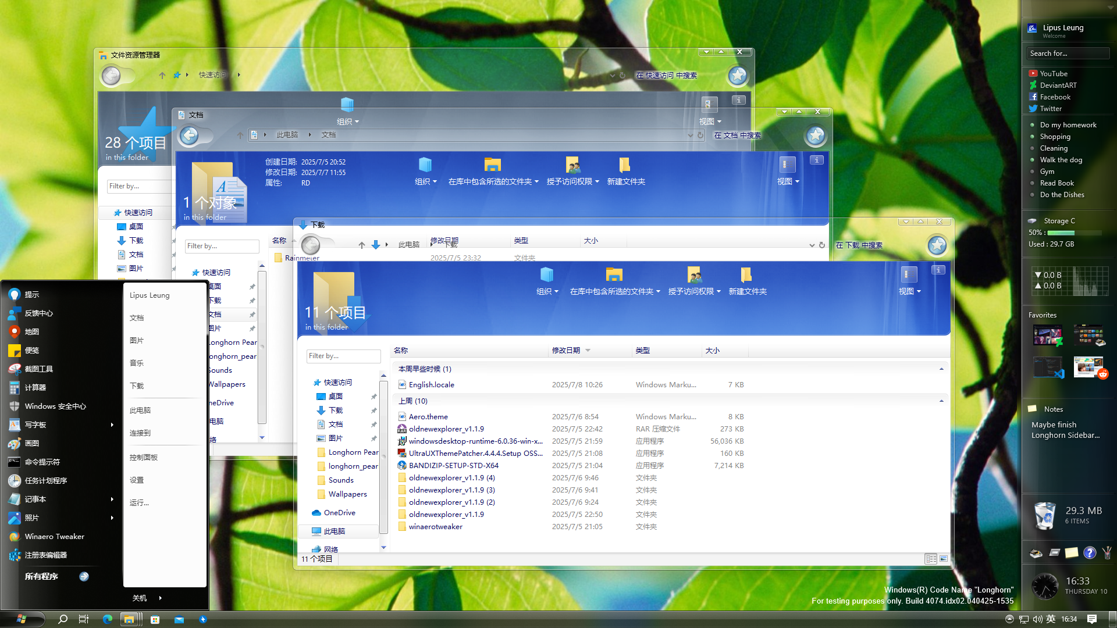Click the blue help question mark icon
The width and height of the screenshot is (1117, 628).
click(x=1089, y=553)
